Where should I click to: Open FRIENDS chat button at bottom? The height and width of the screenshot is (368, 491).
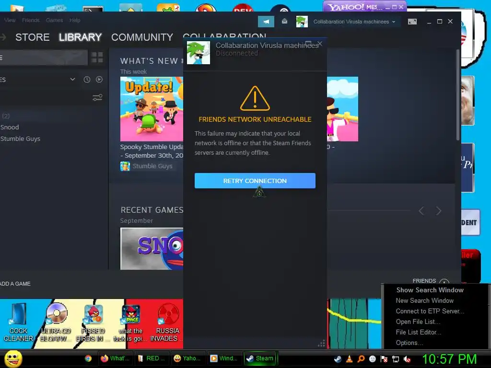coord(431,281)
